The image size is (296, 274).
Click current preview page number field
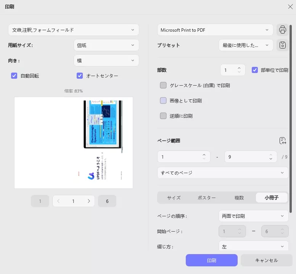(x=74, y=201)
